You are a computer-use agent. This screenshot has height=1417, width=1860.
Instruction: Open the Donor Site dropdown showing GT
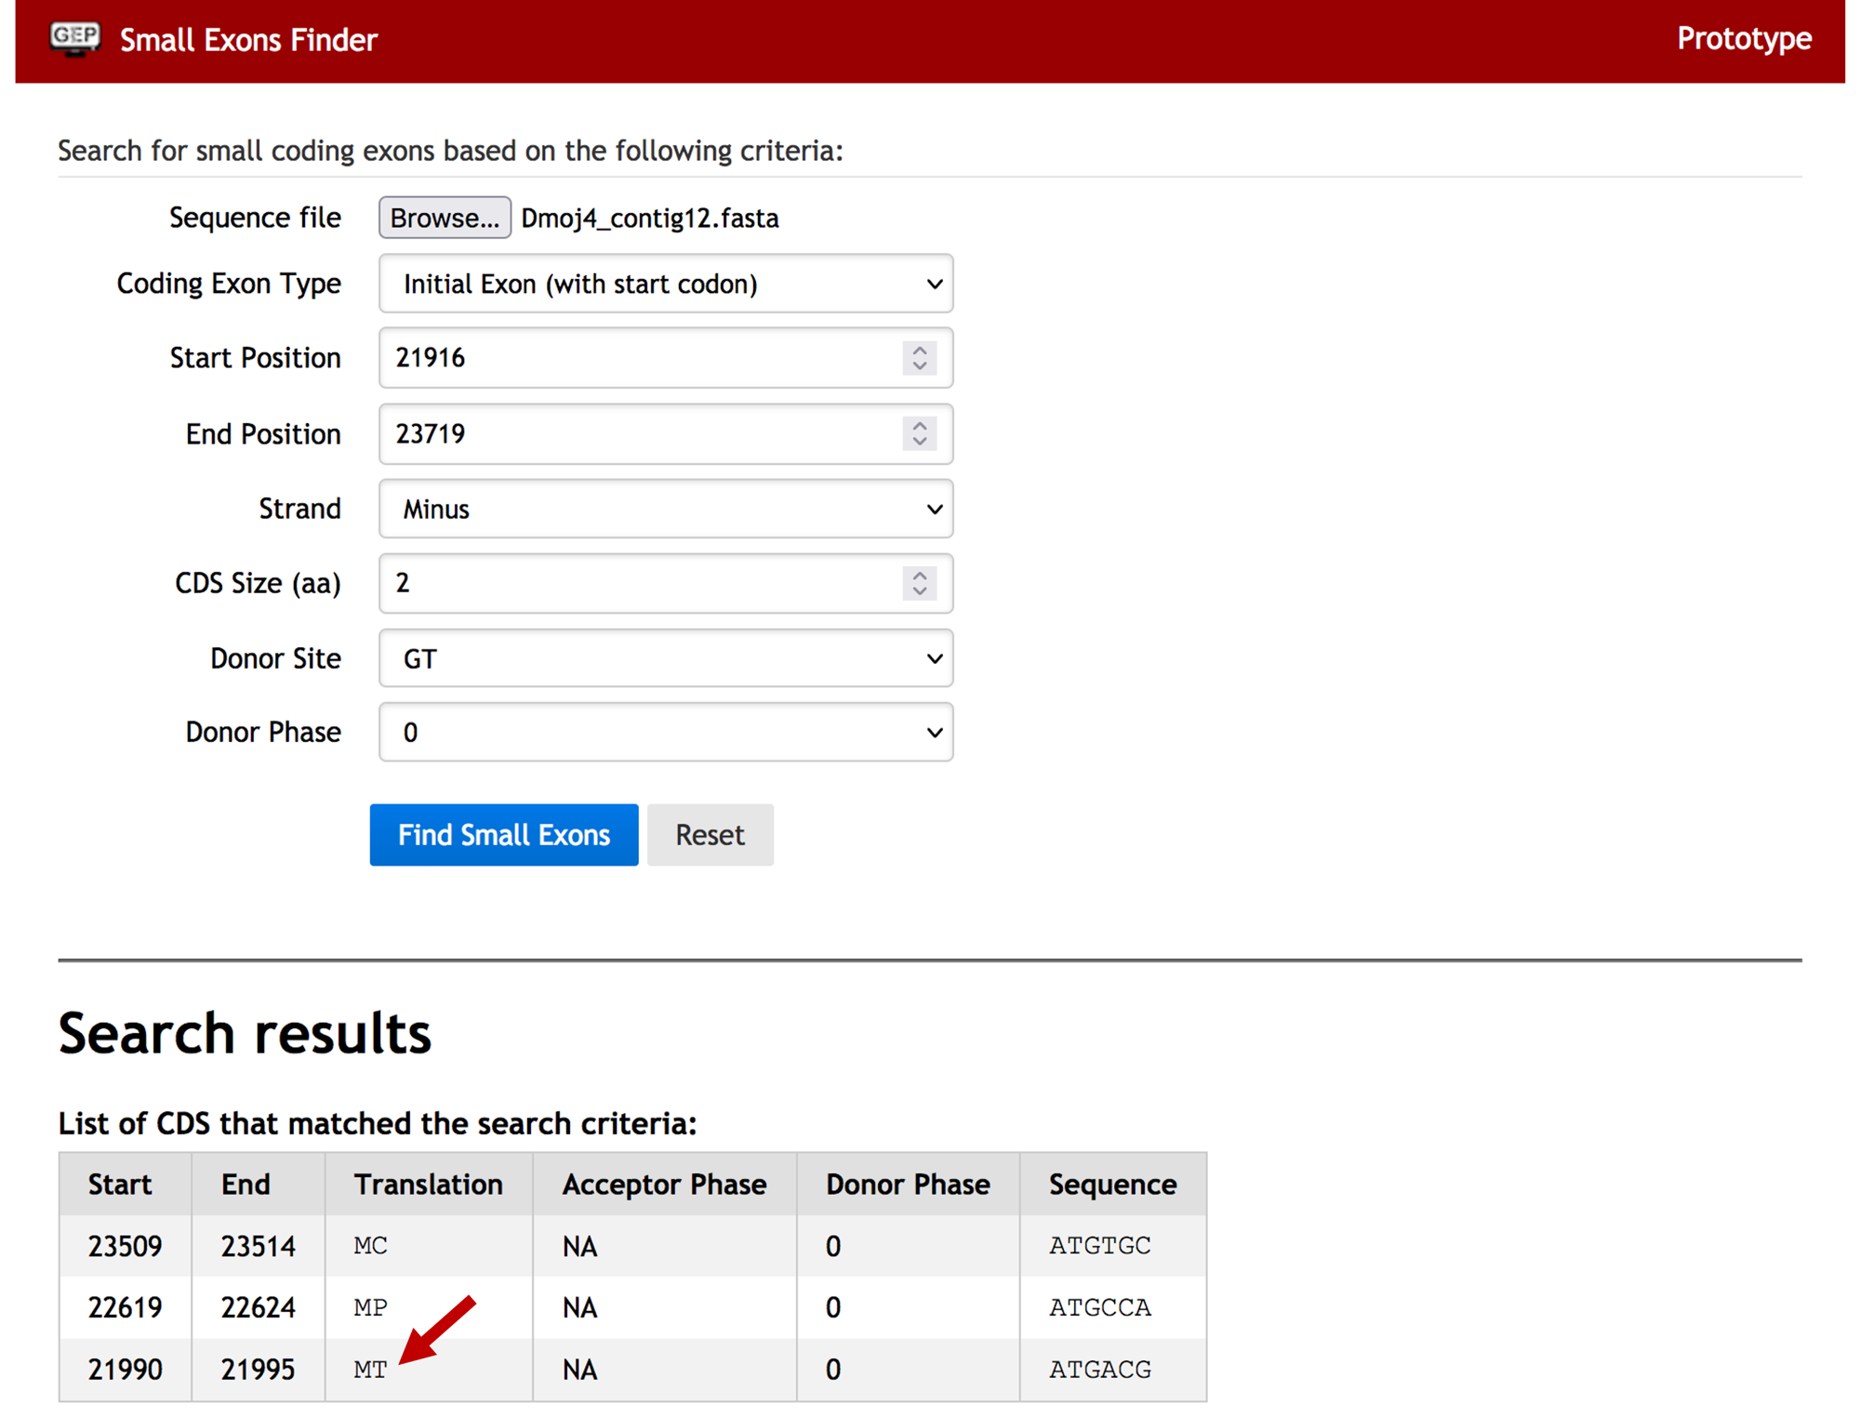666,658
